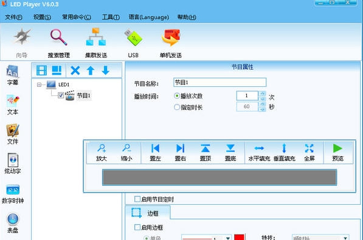Screen dimensions: 363x240
Task: Start 预览 preview playback
Action: click(337, 153)
